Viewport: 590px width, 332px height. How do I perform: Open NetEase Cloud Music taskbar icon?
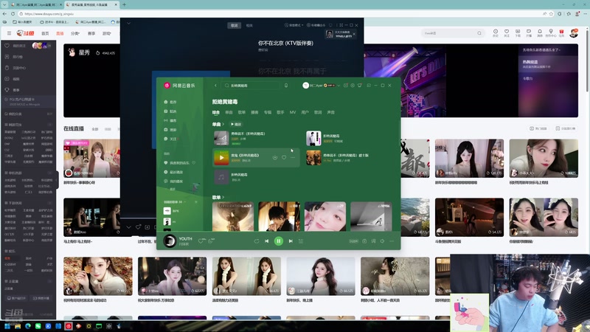69,326
